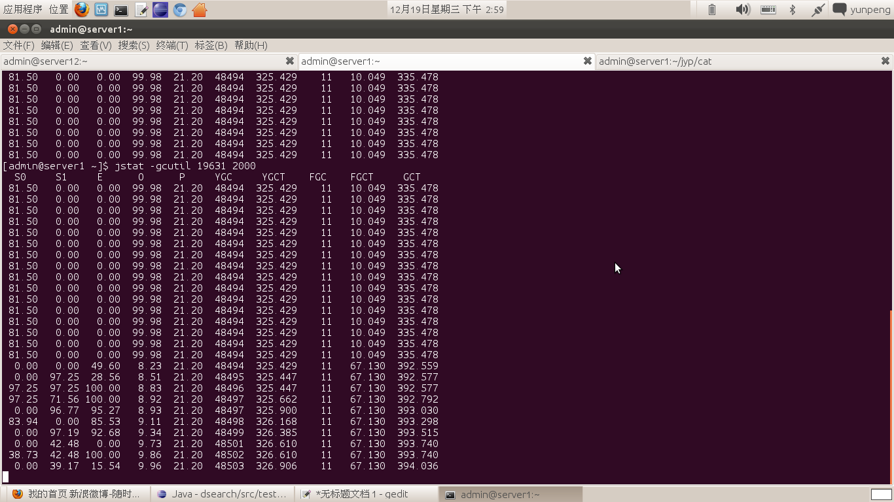The image size is (894, 502).
Task: Open Chromium browser from the panel
Action: (180, 10)
